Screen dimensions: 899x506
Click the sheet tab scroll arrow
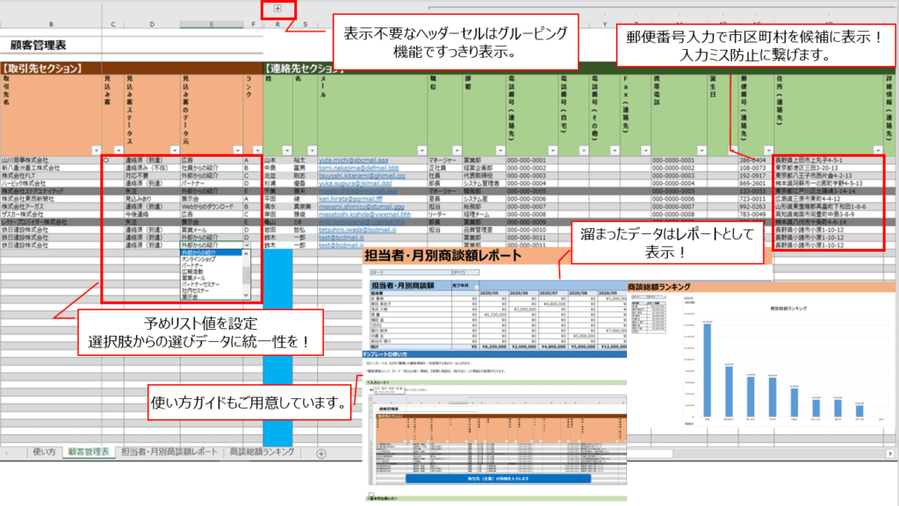click(7, 453)
